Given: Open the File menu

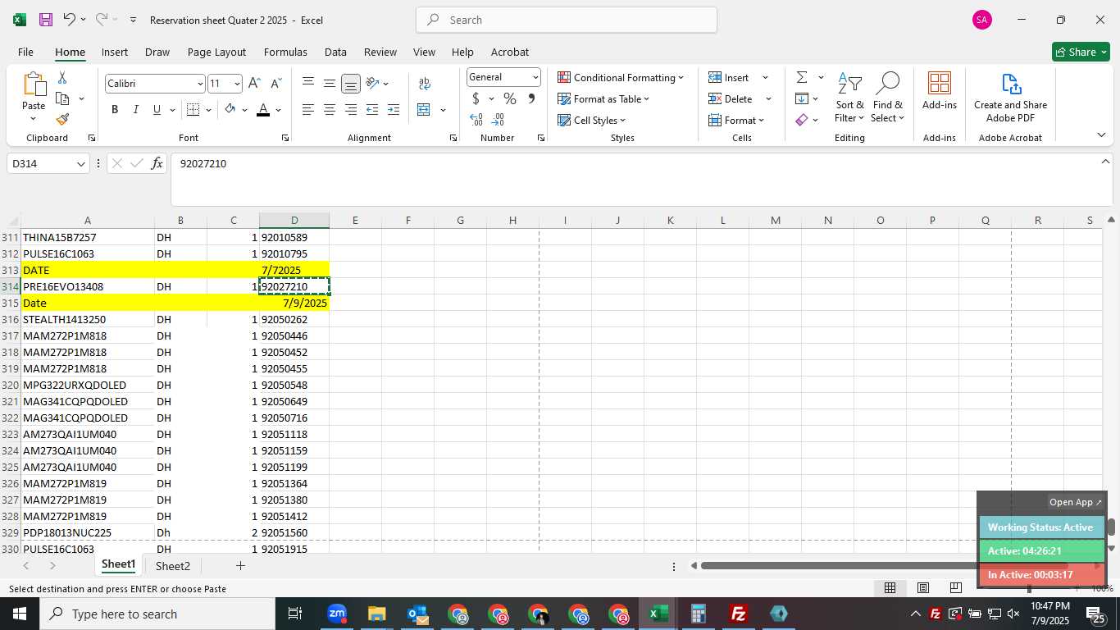Looking at the screenshot, I should coord(25,52).
